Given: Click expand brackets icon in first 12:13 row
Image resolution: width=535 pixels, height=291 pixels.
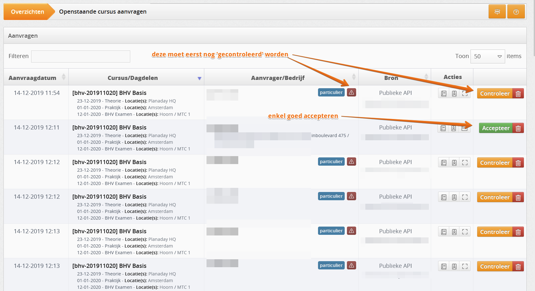Looking at the screenshot, I should click(465, 232).
